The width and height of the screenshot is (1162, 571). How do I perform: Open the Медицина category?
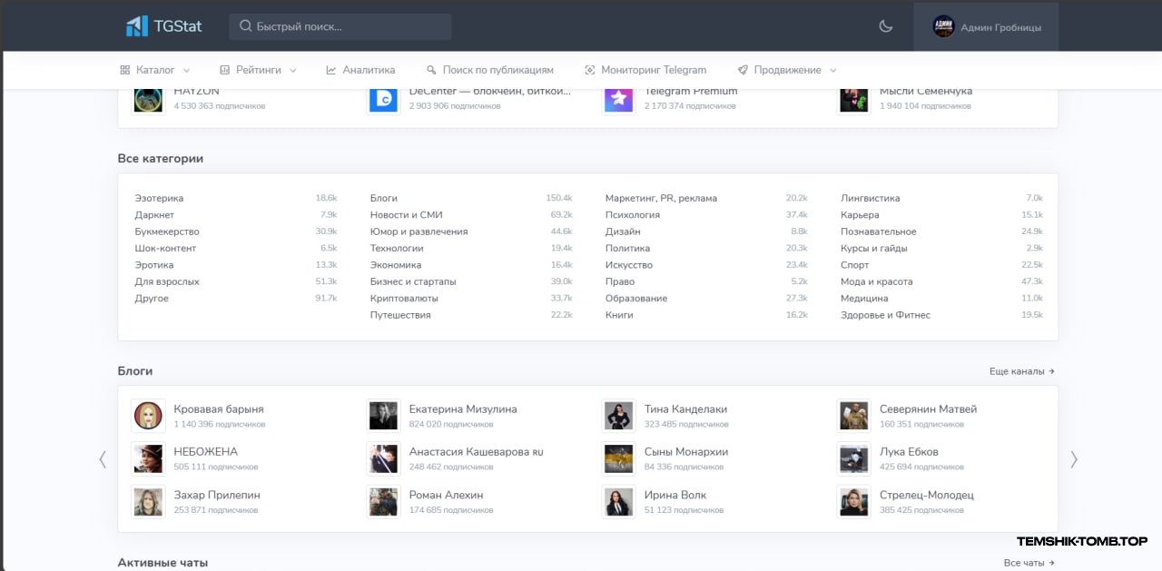[x=864, y=299]
